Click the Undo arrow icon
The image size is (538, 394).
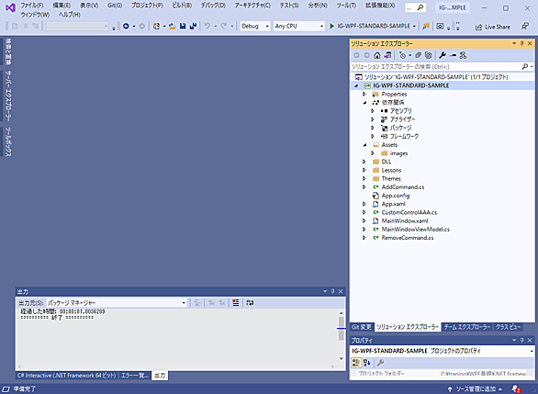tap(207, 26)
